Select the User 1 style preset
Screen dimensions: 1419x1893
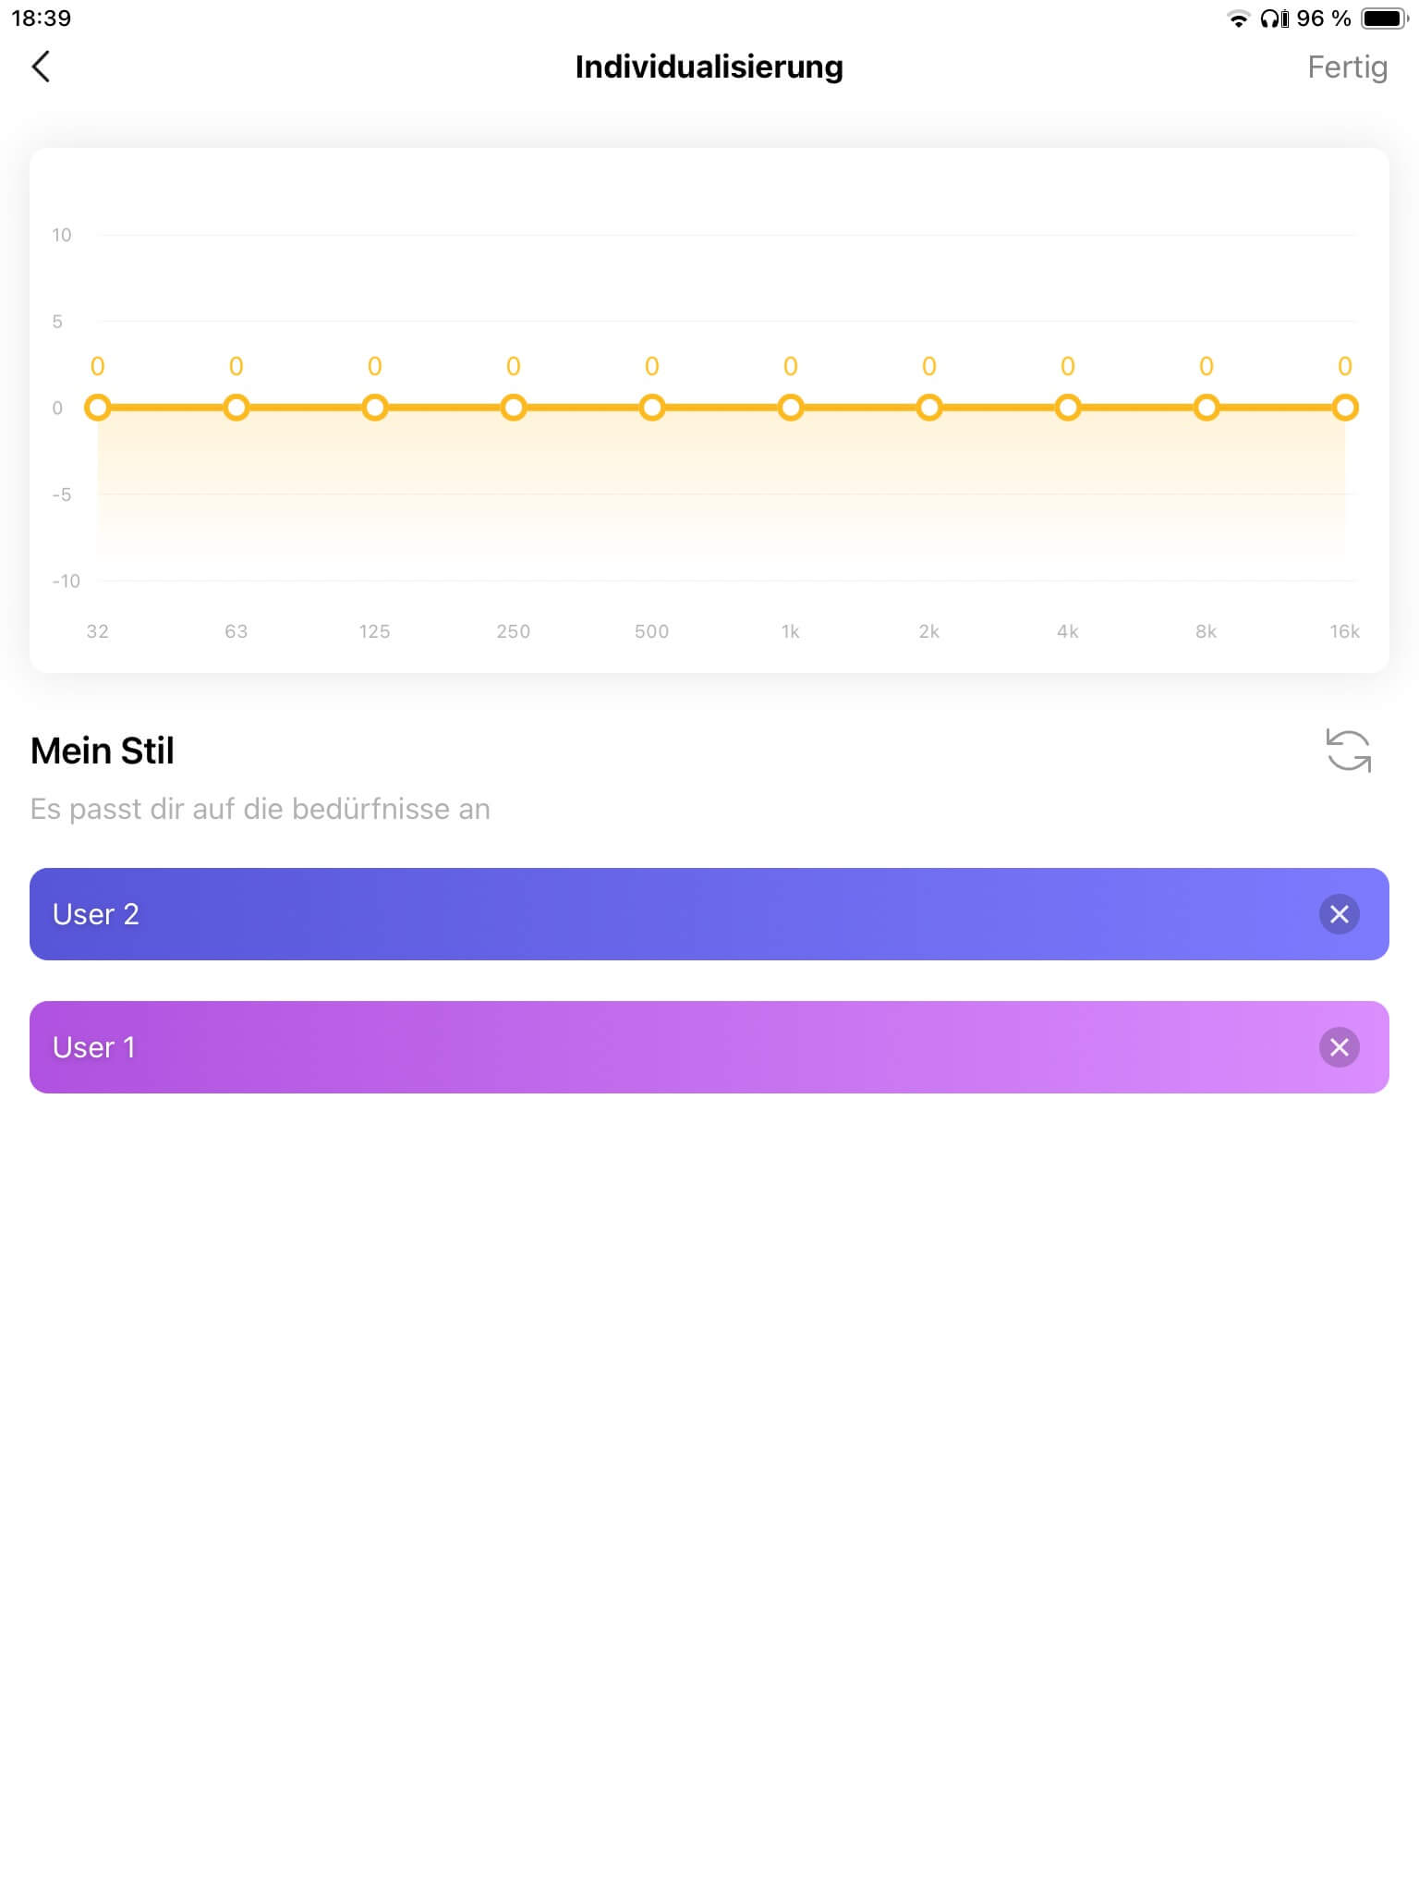(x=647, y=1047)
